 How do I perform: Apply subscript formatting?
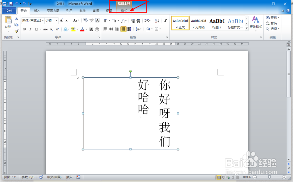click(52, 29)
